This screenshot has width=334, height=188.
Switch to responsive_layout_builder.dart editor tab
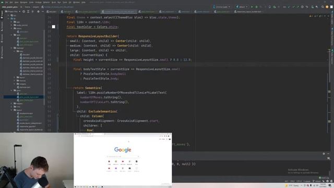tap(248, 11)
